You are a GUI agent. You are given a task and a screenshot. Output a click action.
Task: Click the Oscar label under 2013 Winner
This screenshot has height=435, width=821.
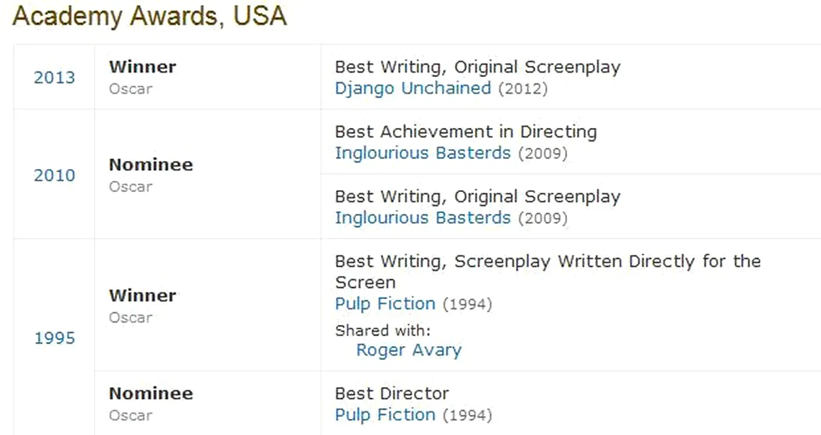[131, 89]
